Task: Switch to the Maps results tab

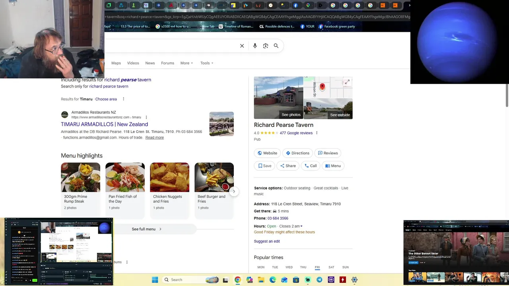Action: coord(116,63)
